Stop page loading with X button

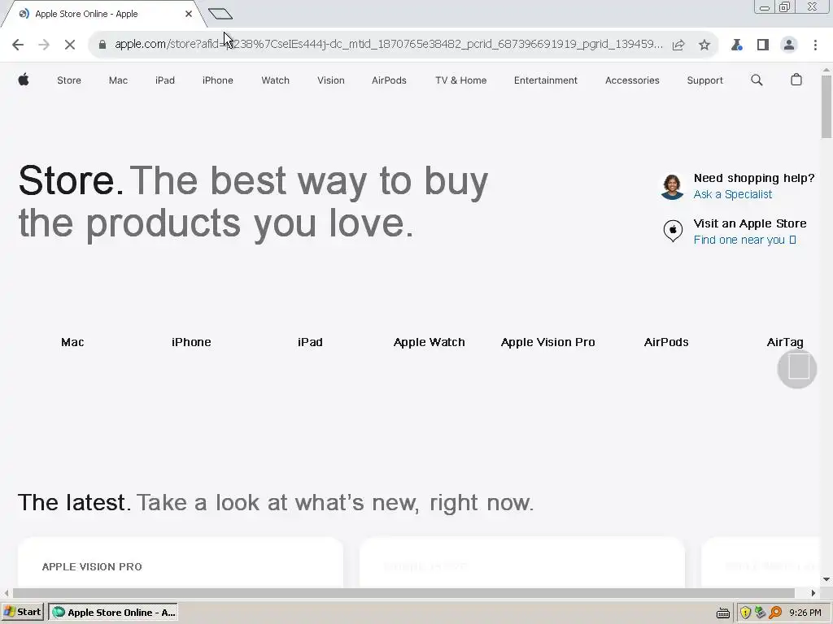70,45
